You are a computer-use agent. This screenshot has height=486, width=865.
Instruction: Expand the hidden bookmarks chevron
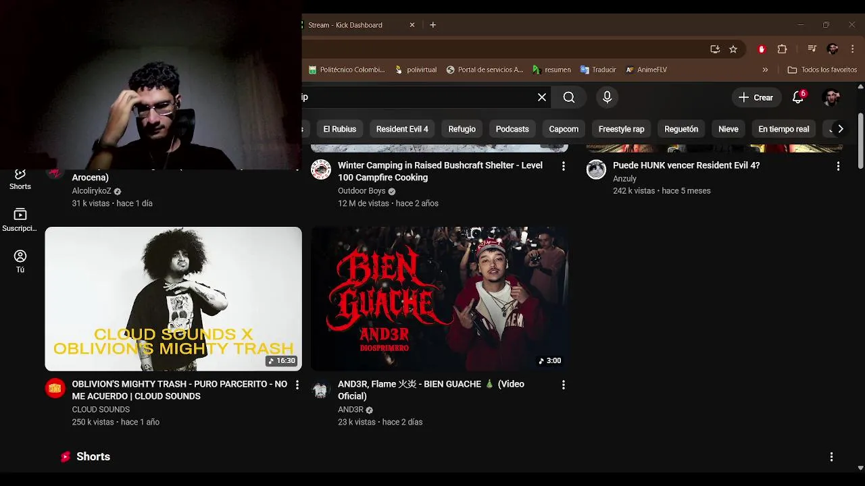pos(765,70)
